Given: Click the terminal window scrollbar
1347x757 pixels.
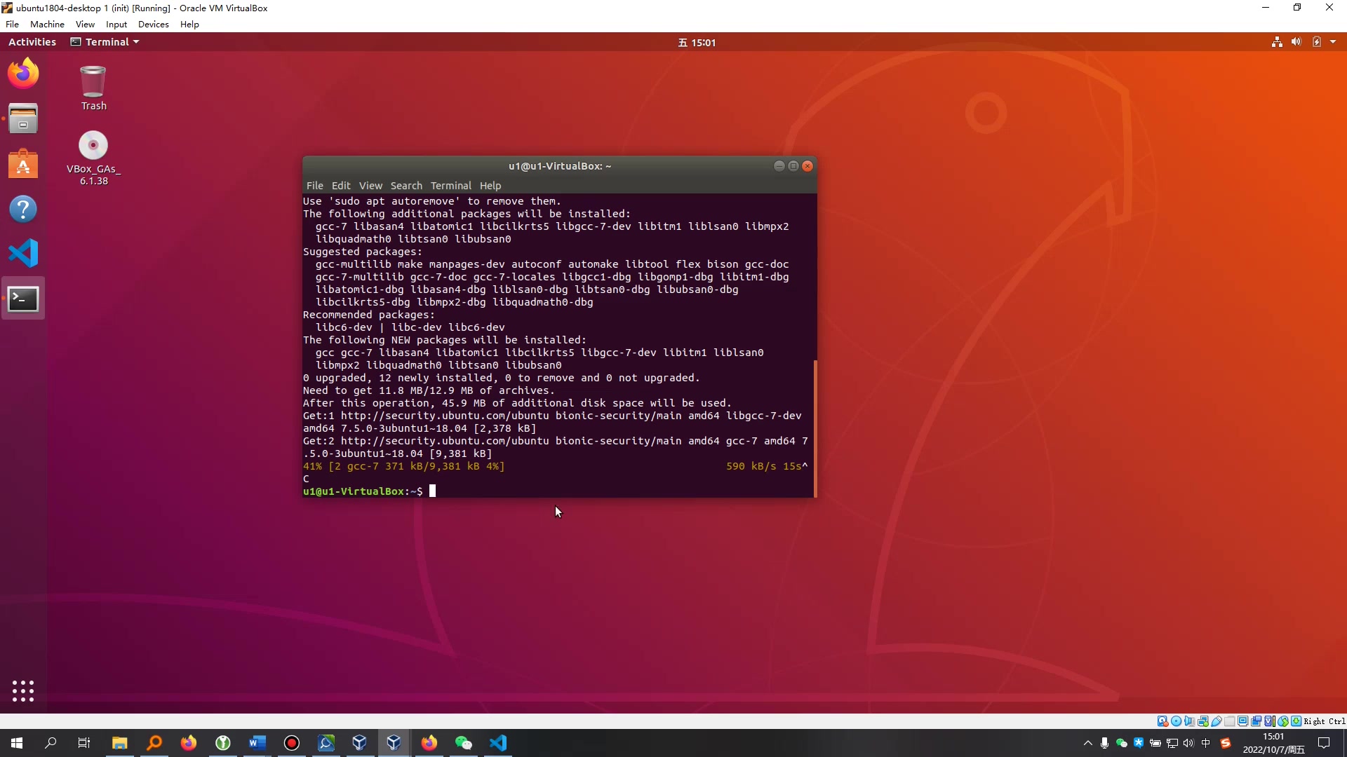Looking at the screenshot, I should click(815, 428).
